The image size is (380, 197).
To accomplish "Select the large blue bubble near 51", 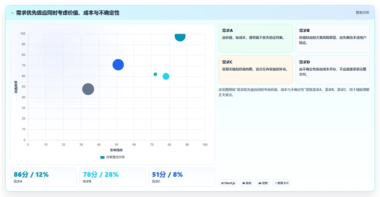I will (118, 65).
